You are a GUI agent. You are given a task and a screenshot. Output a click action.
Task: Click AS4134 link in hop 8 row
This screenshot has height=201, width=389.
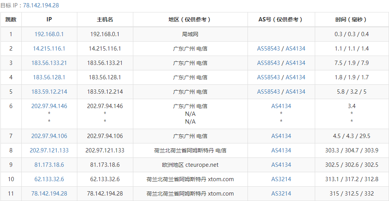click(281, 150)
